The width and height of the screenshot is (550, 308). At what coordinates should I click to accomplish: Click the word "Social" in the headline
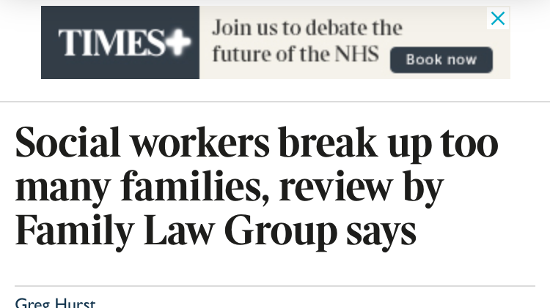tap(67, 143)
